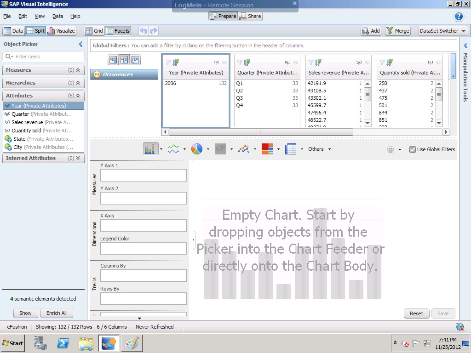Open the Edit menu

click(x=23, y=16)
